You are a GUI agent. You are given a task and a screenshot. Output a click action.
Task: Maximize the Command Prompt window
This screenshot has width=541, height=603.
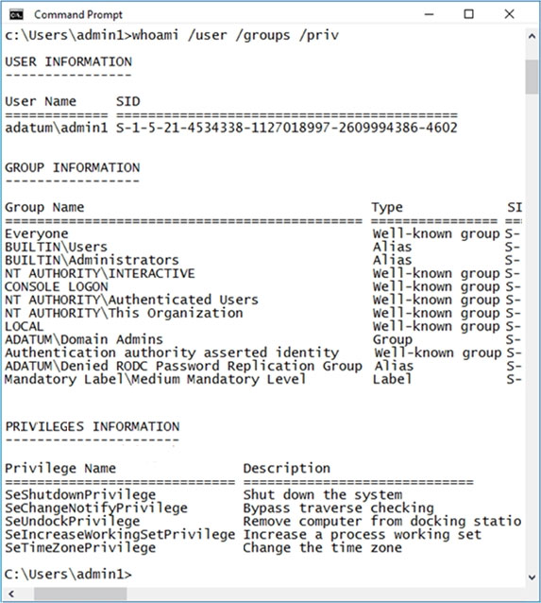point(468,14)
